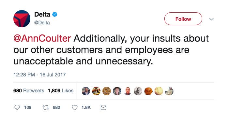Viewport: 227px width, 120px height.
Task: Retweet using the arrows icon
Action: coord(46,107)
